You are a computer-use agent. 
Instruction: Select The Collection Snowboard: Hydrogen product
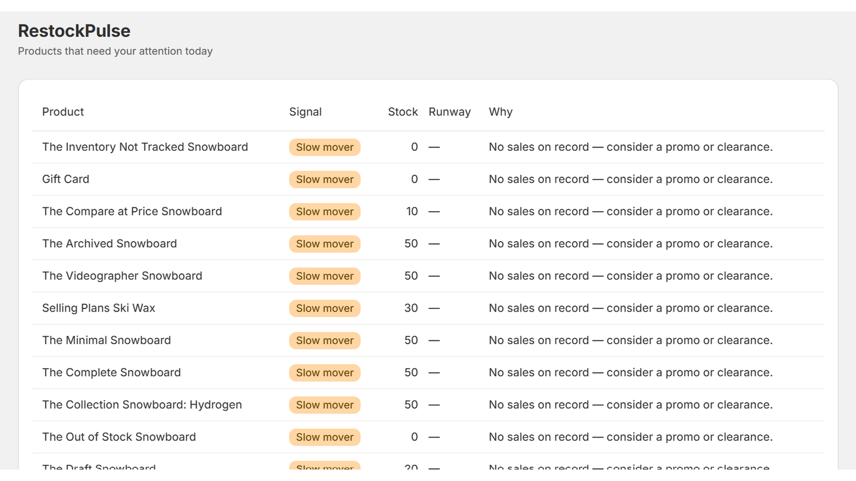(x=142, y=405)
